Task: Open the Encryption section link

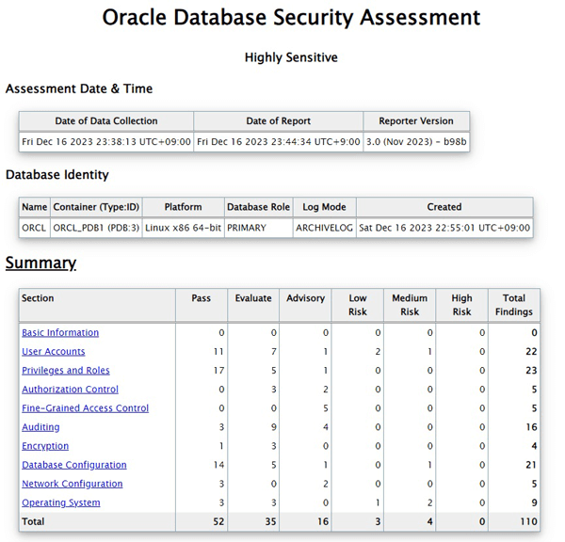Action: point(45,446)
